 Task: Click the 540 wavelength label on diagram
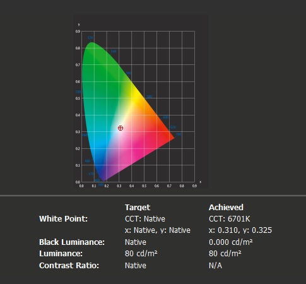[114, 52]
